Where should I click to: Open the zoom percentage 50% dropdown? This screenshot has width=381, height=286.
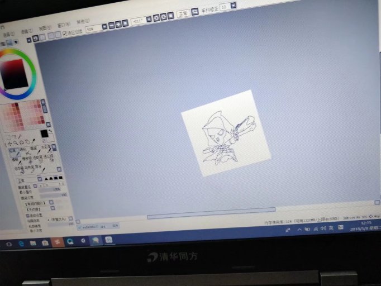104,26
